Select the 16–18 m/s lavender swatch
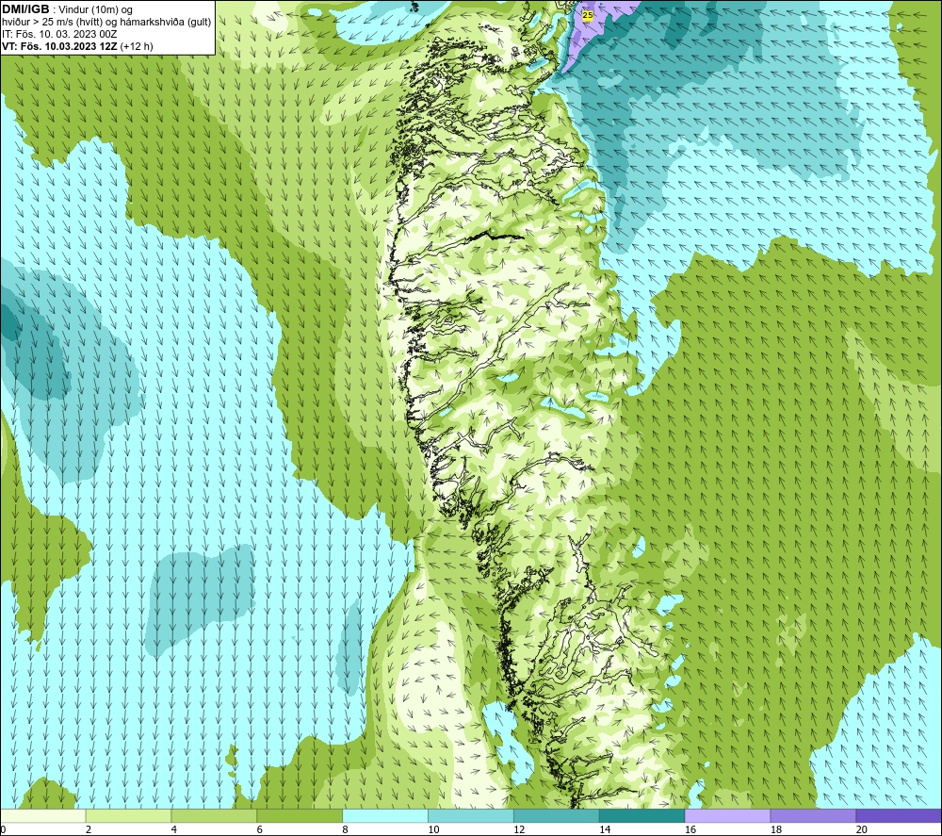 [727, 815]
